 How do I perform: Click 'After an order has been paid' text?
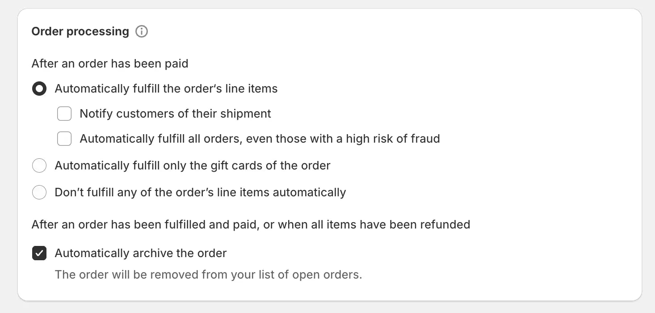(110, 63)
